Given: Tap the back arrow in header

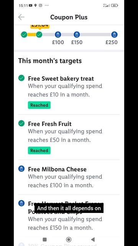Looking at the screenshot, I should [x=21, y=17].
